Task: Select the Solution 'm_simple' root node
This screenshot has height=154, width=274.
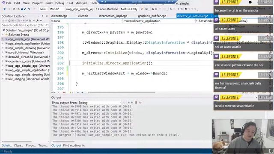Action: coord(26,30)
